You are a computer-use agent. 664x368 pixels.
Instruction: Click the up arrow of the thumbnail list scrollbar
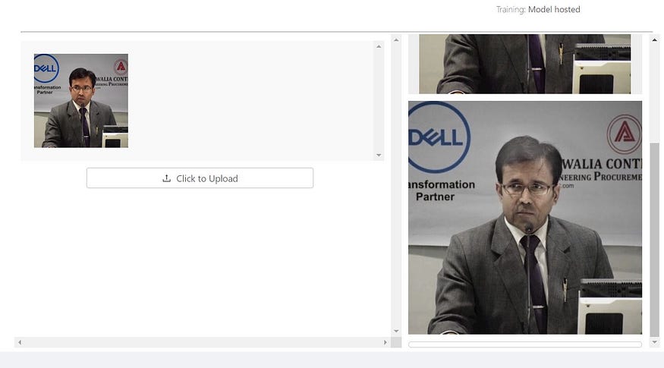click(x=379, y=46)
